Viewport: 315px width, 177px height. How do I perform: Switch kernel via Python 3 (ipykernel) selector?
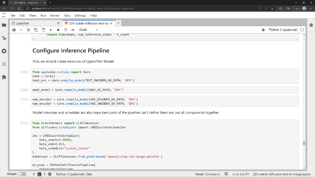[283, 30]
